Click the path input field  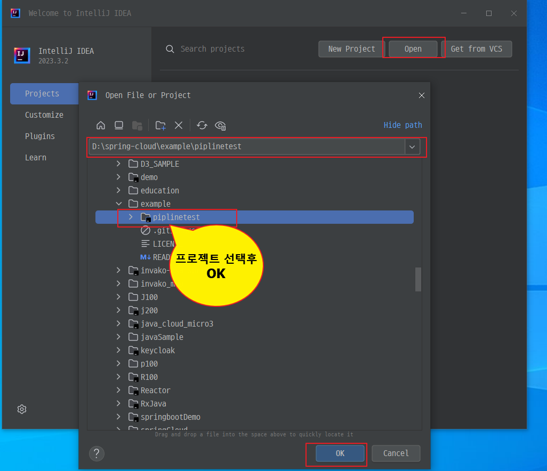click(247, 147)
